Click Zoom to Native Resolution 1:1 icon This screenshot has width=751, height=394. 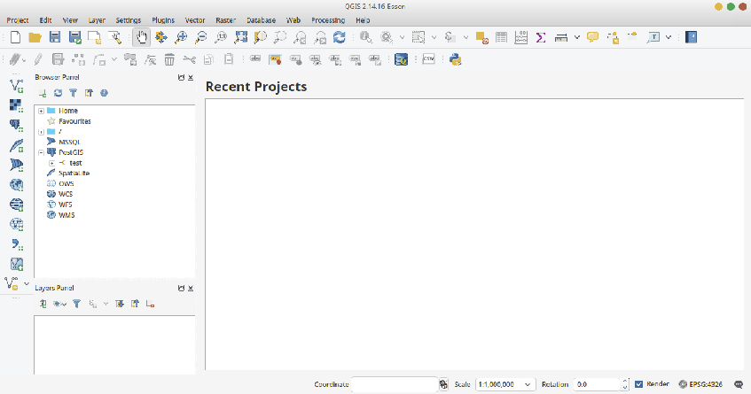coord(221,37)
